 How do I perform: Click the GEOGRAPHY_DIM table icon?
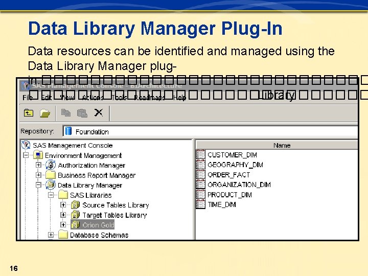(x=200, y=164)
